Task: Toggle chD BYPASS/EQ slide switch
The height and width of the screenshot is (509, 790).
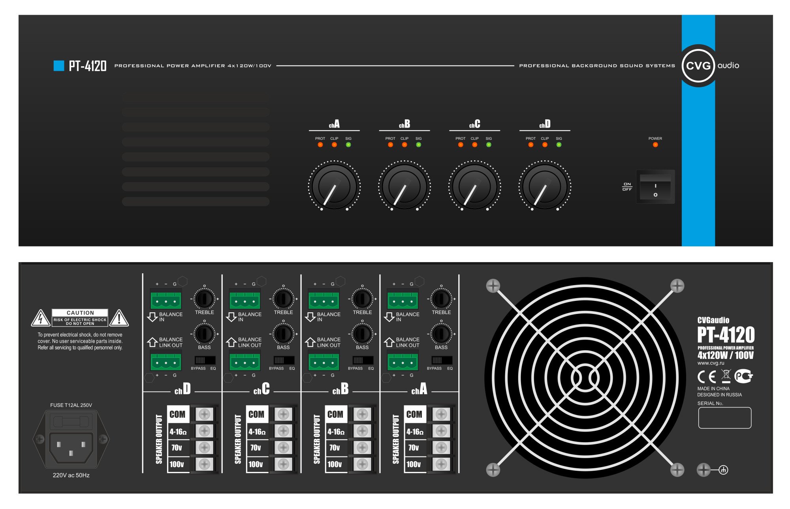Action: (x=205, y=360)
